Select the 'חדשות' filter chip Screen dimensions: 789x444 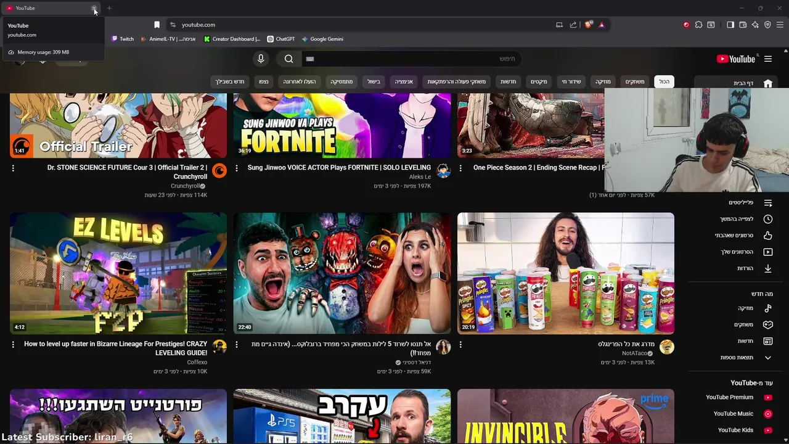tap(508, 81)
